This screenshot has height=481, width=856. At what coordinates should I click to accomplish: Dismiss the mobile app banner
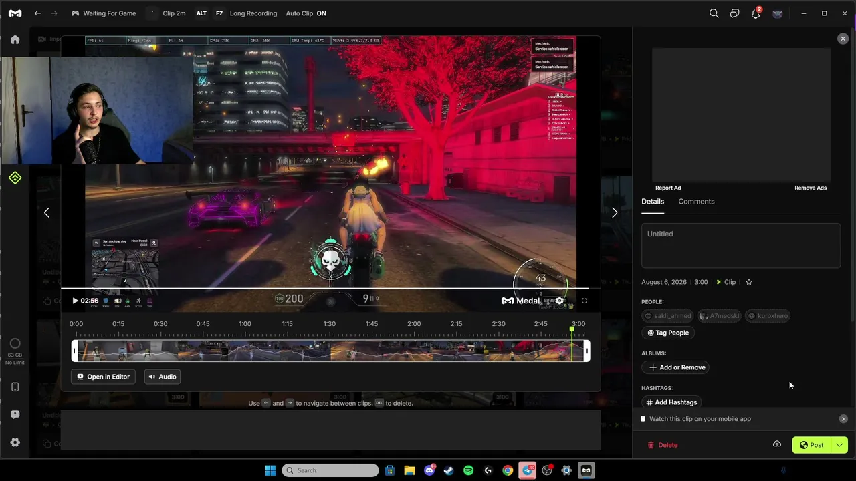(843, 419)
